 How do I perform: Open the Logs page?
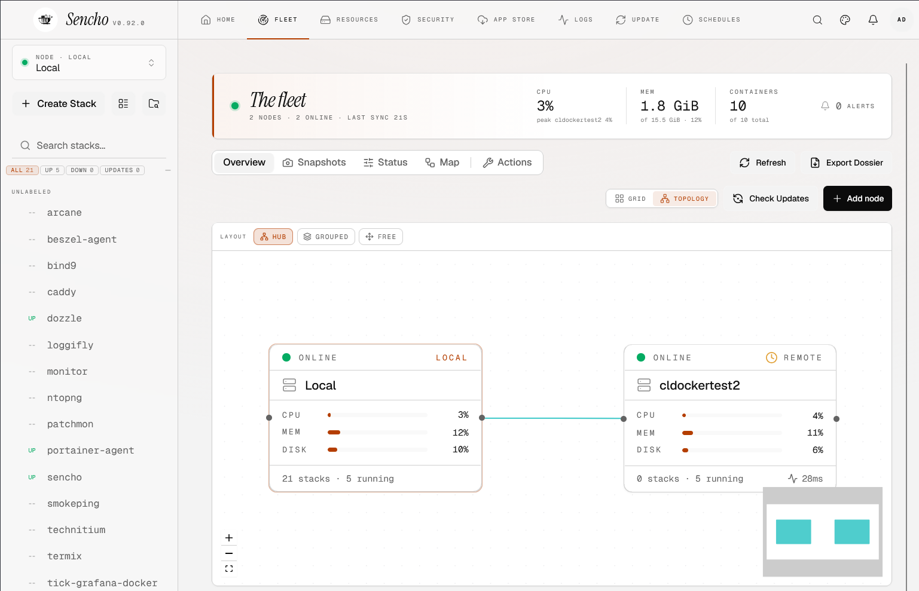point(575,20)
